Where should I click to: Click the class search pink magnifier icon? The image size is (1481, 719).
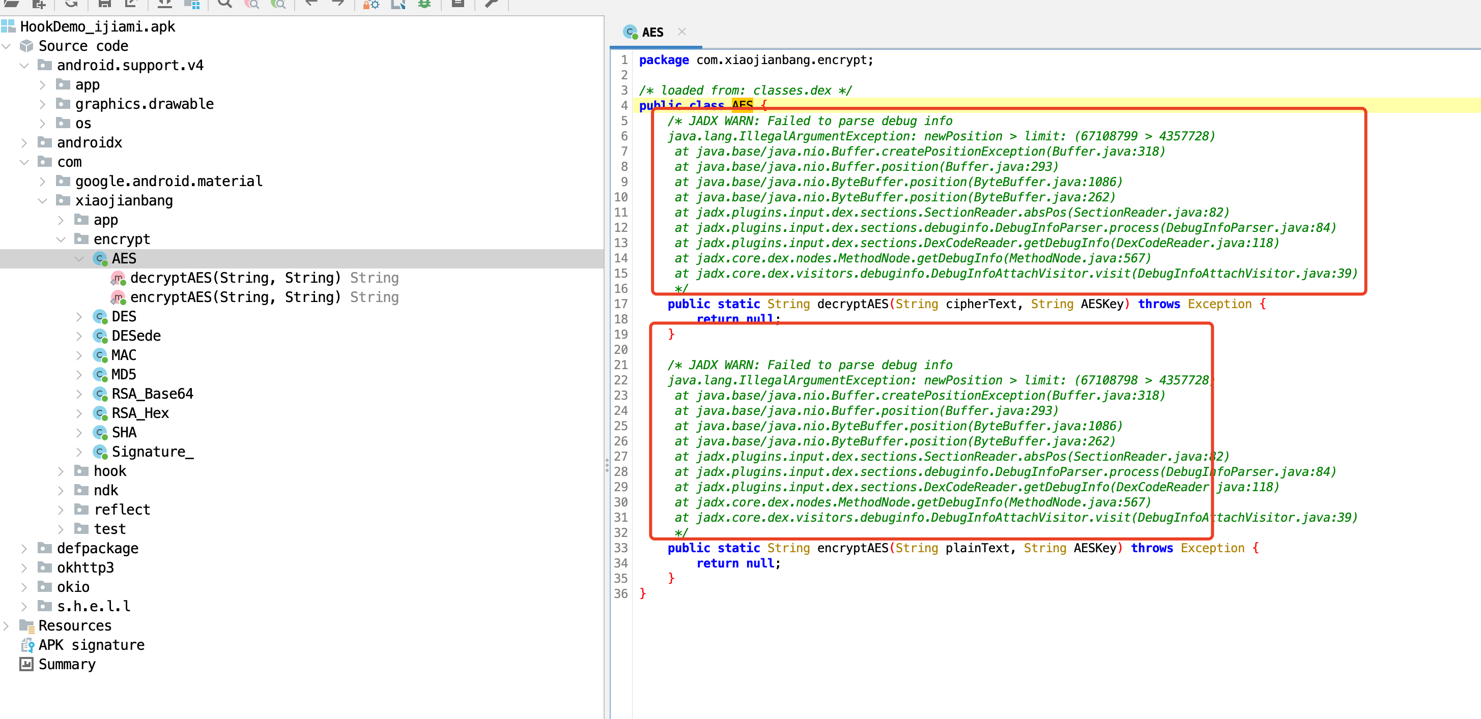(251, 4)
